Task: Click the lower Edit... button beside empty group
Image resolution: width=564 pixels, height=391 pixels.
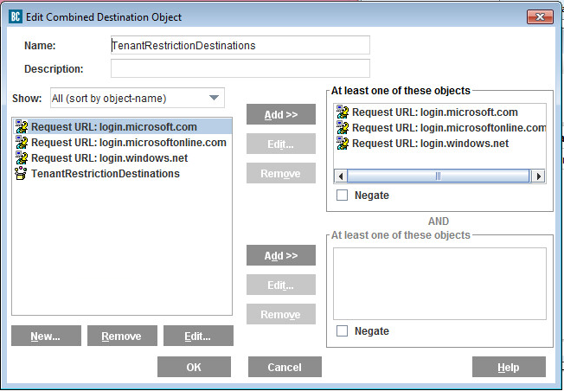Action: 281,285
